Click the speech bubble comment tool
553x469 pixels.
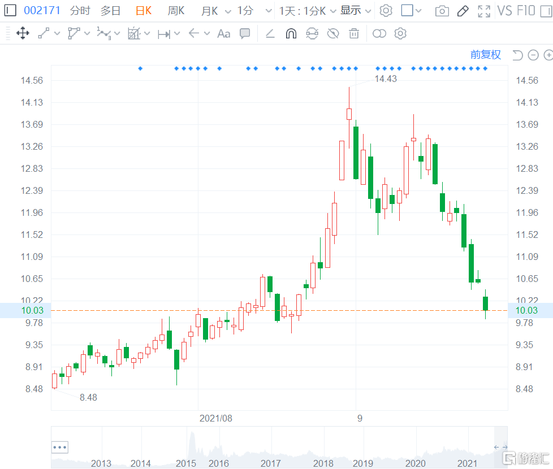pyautogui.click(x=245, y=33)
